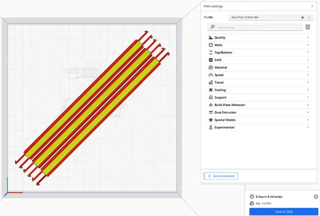The width and height of the screenshot is (320, 216).
Task: Select the Support label
Action: point(220,97)
